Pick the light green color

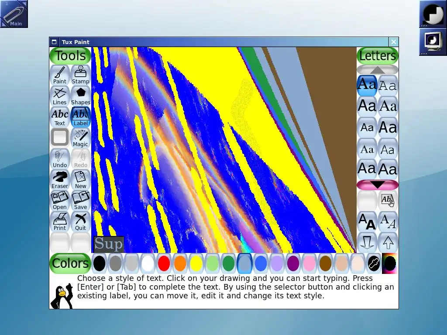point(213,263)
